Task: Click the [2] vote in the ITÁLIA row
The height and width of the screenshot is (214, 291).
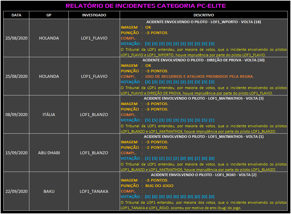Action: coord(212,120)
